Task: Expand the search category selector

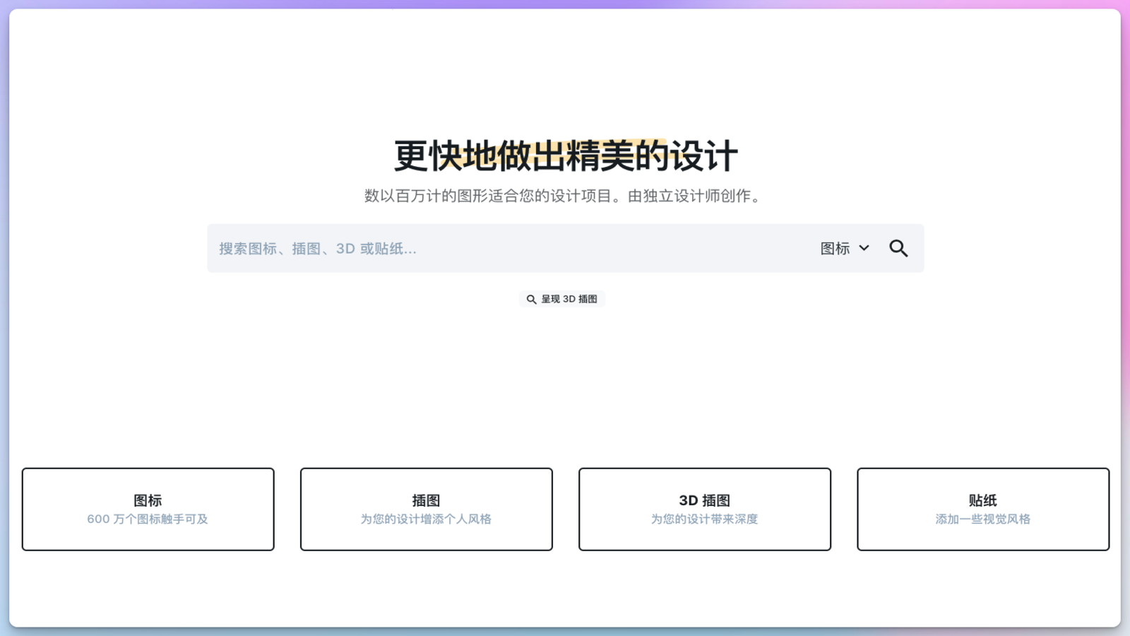Action: pos(845,248)
